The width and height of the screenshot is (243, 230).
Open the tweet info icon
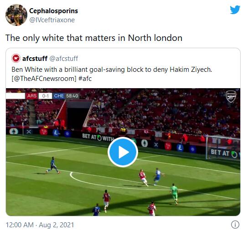(x=235, y=225)
